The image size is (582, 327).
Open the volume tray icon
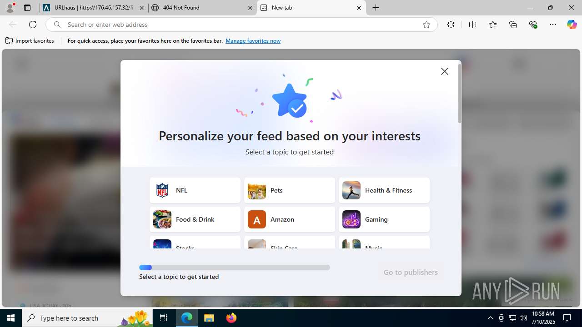tap(523, 318)
